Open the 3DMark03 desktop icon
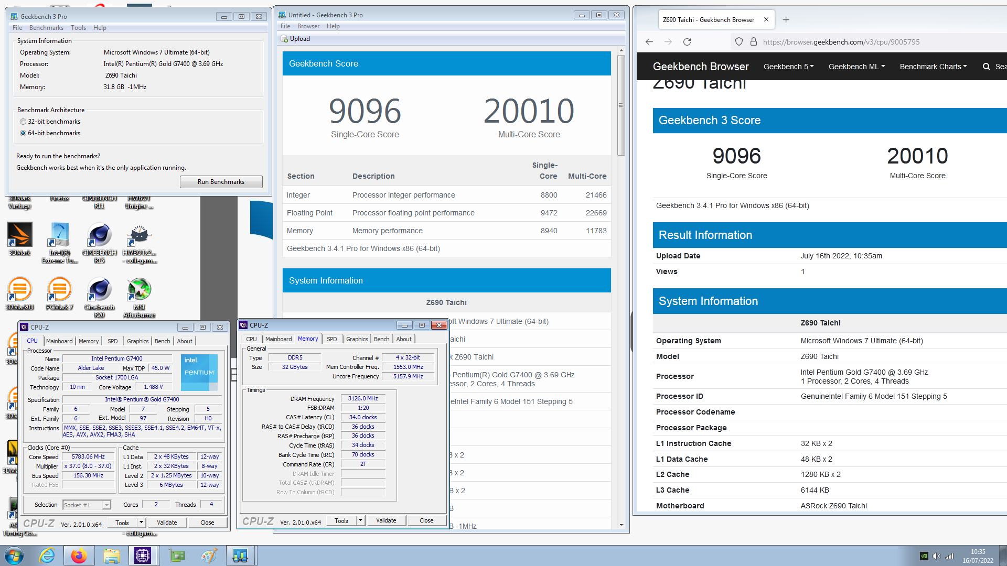The image size is (1007, 566). coord(19,293)
